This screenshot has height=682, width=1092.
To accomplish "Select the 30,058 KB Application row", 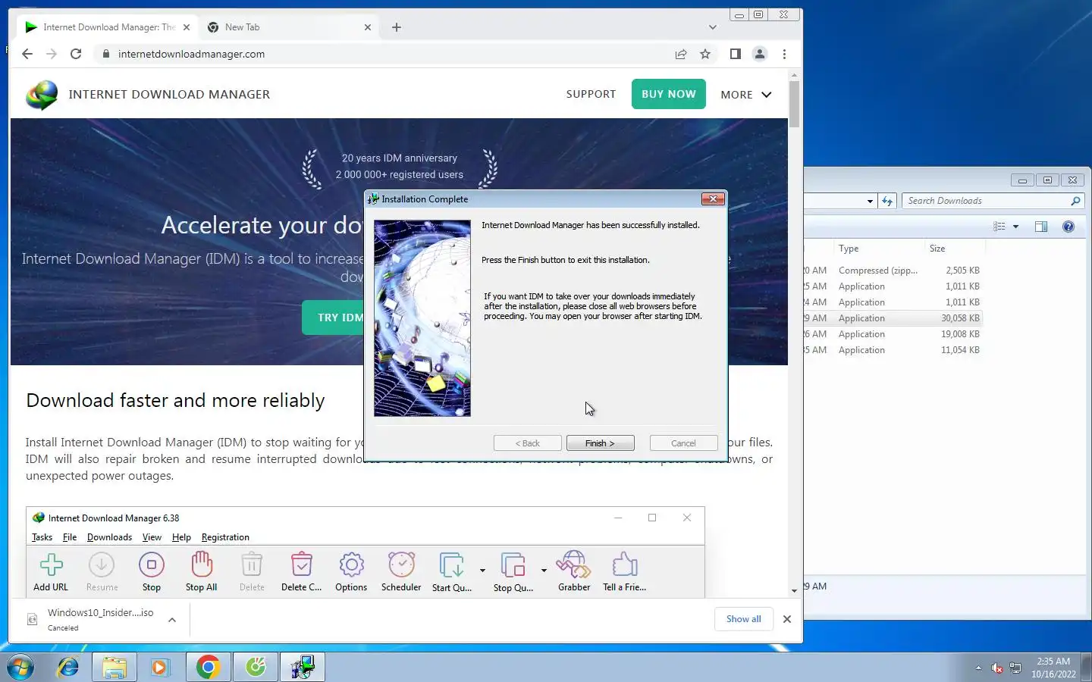I will click(893, 318).
